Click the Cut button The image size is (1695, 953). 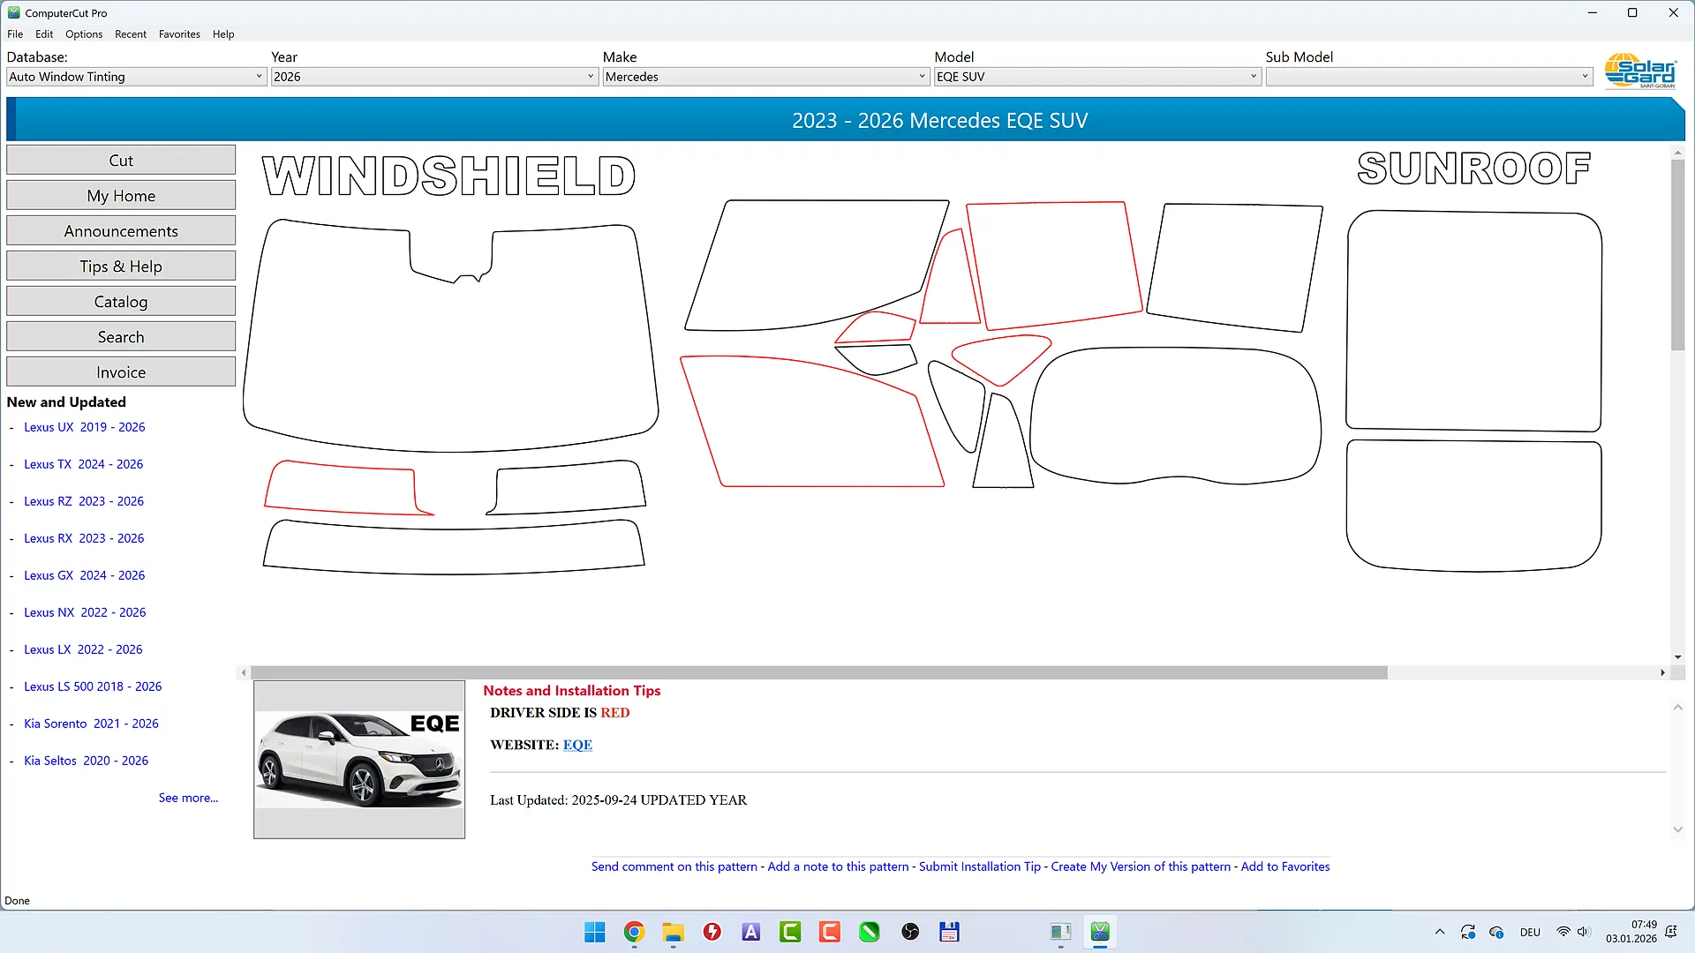tap(121, 161)
